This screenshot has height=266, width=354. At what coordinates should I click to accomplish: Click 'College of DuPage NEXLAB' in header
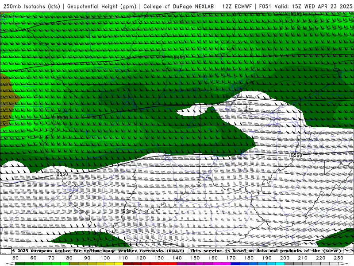coord(178,6)
